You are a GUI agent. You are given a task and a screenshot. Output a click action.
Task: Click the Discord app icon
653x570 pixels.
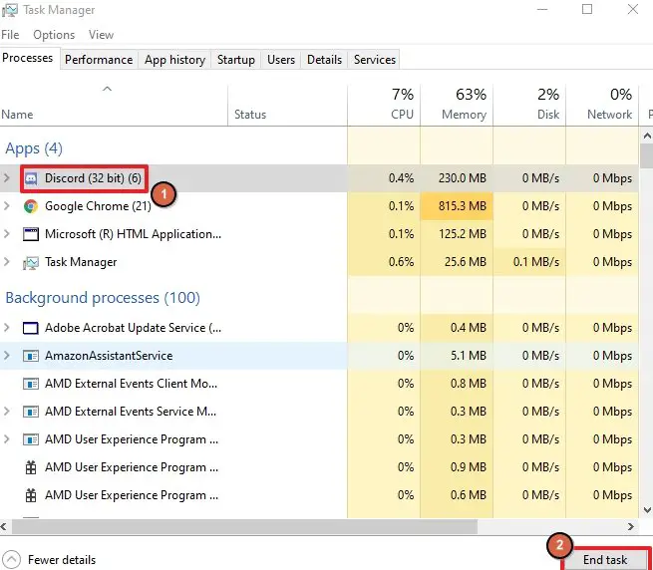[x=31, y=178]
